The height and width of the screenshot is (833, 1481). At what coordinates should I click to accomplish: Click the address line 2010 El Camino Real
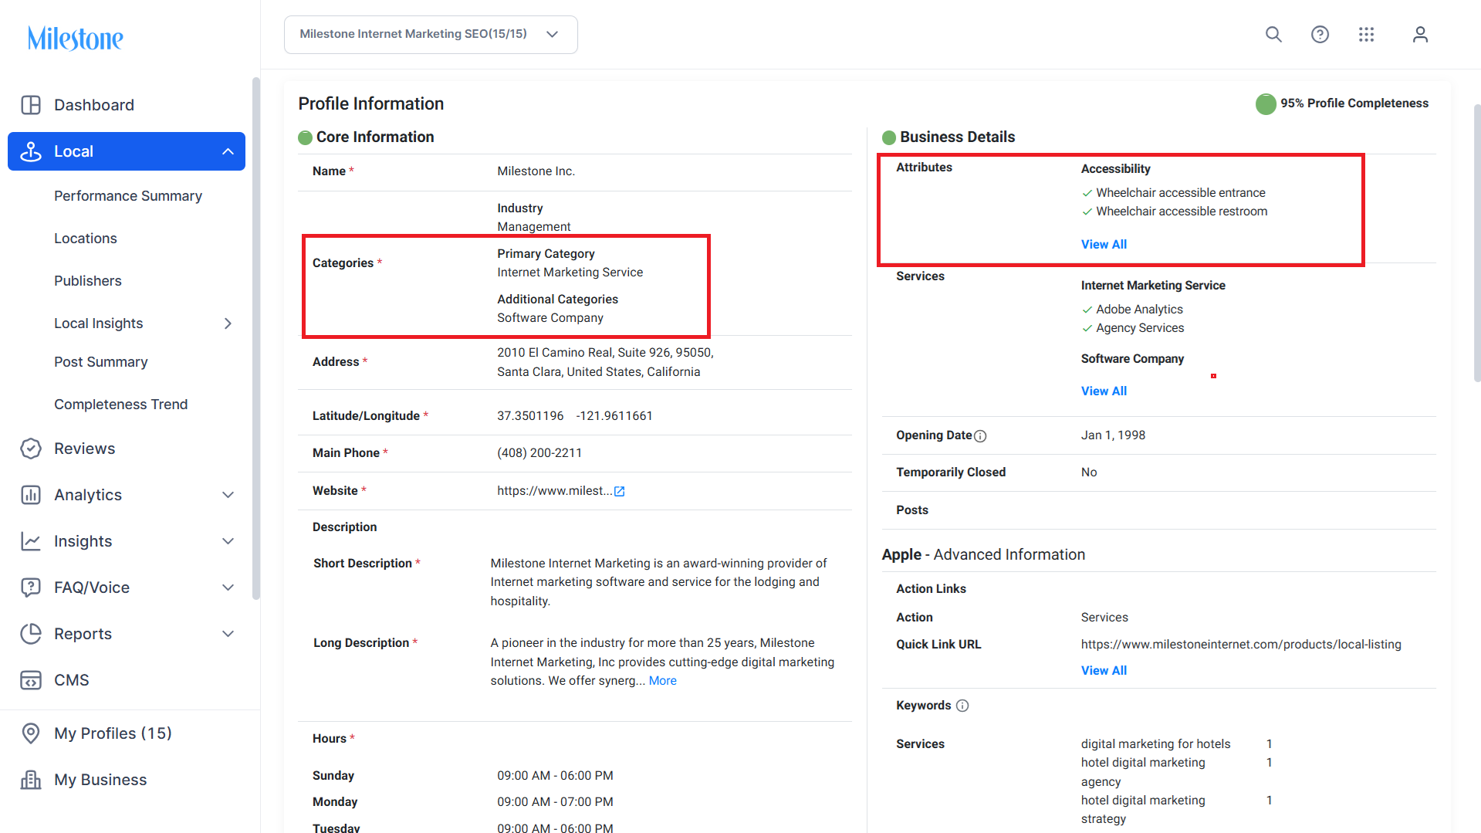click(605, 353)
